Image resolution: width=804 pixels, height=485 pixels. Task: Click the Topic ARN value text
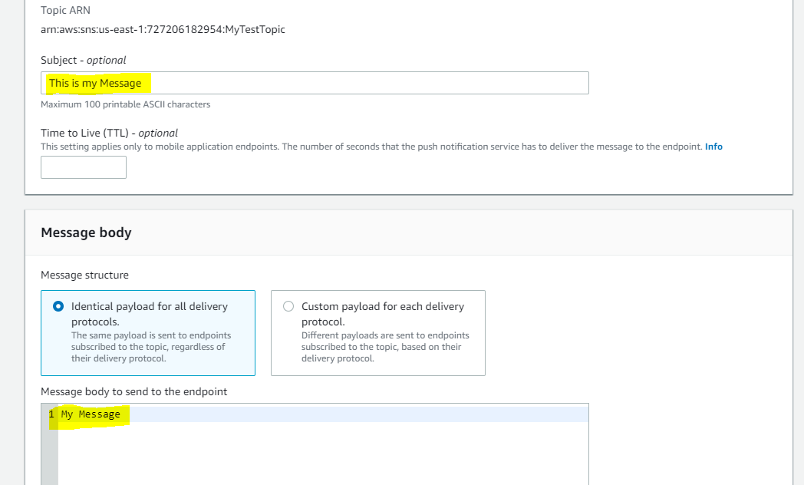point(163,30)
